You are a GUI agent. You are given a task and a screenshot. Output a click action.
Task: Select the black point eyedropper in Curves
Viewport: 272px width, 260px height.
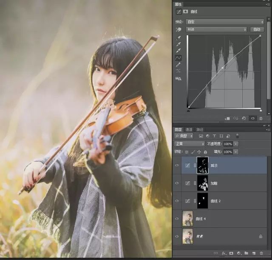(179, 37)
